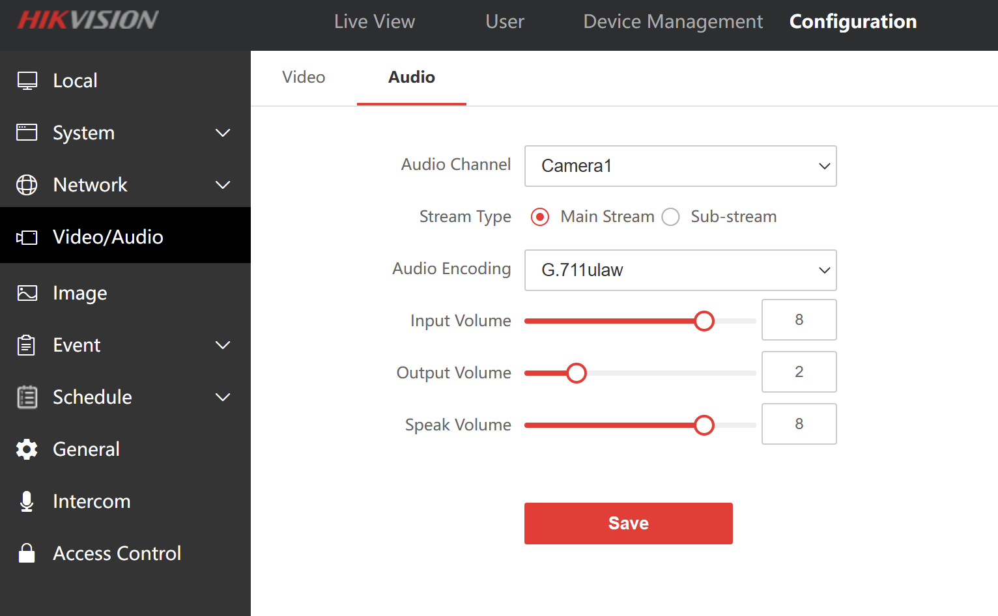Click the Intercom microphone icon
The width and height of the screenshot is (998, 616).
(27, 501)
